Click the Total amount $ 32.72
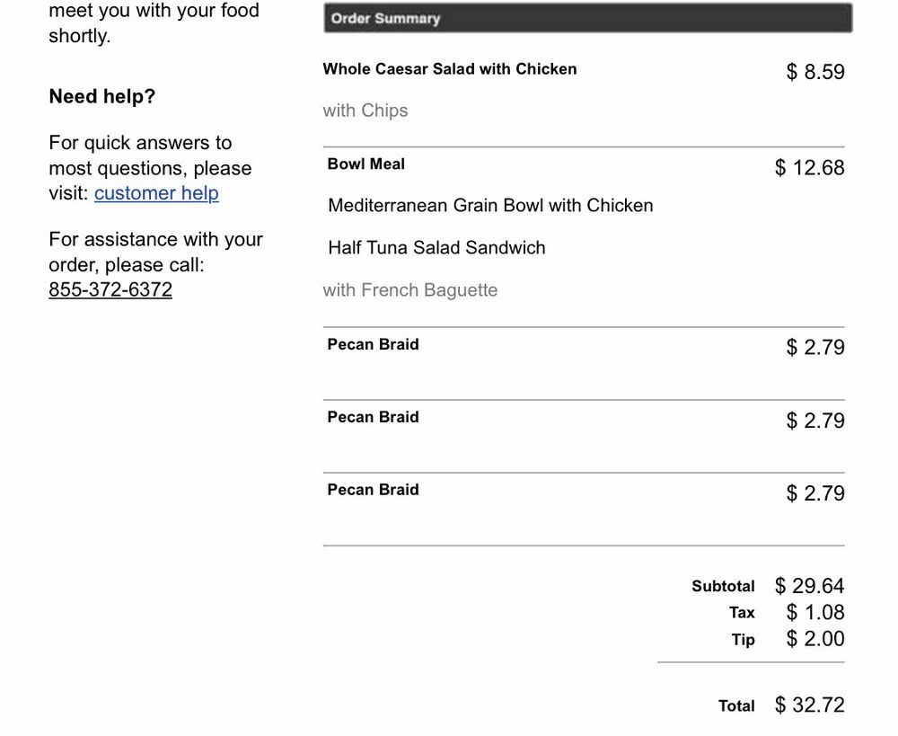This screenshot has width=898, height=736. tap(809, 705)
